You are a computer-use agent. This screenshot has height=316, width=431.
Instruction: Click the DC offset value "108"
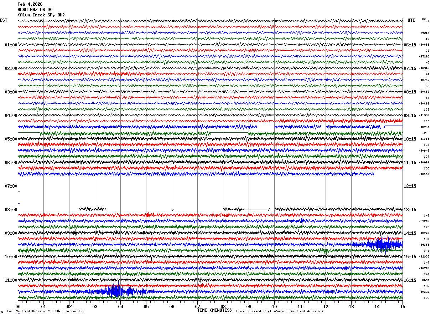coord(426,121)
